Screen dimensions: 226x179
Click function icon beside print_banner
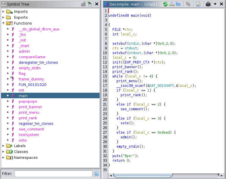pyautogui.click(x=13, y=107)
